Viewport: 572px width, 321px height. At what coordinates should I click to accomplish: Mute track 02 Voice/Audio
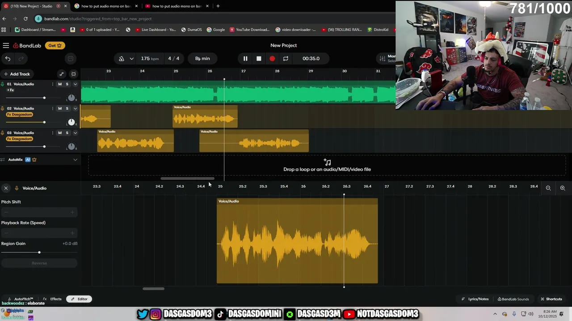[60, 108]
